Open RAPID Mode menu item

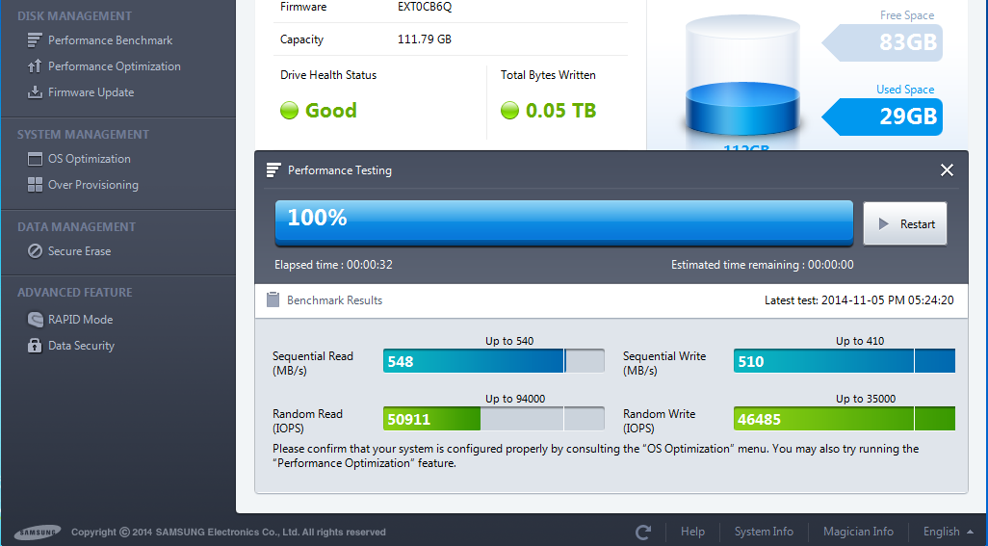click(81, 320)
